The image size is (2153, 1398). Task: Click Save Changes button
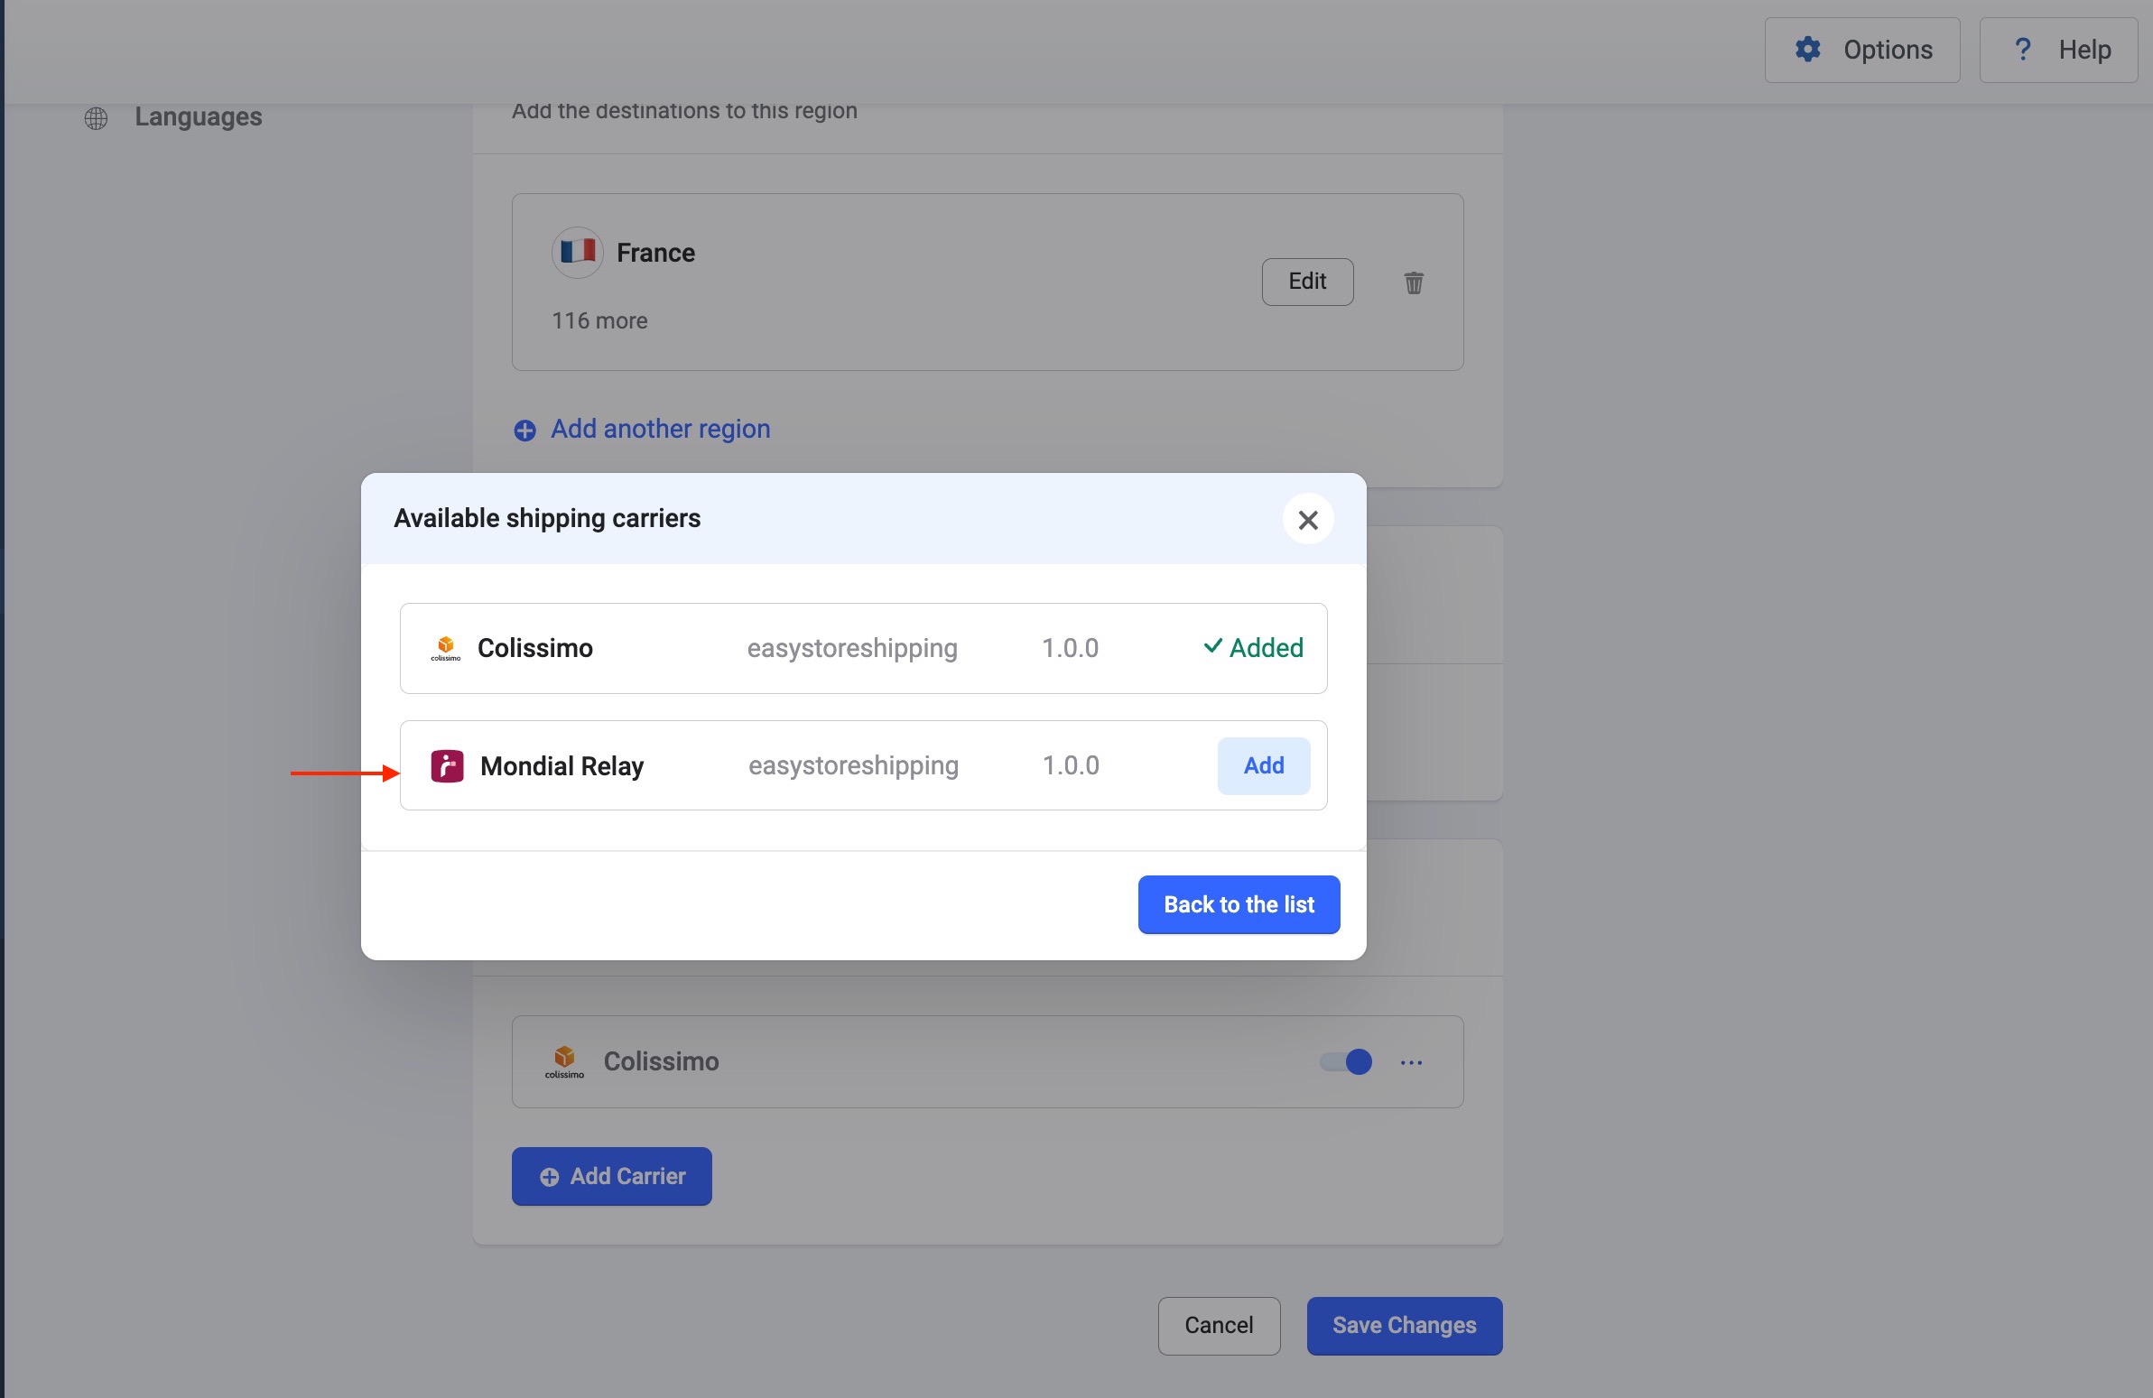coord(1403,1325)
